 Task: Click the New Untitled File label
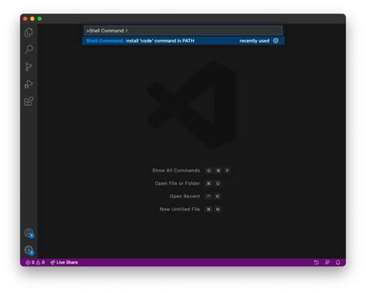click(180, 209)
